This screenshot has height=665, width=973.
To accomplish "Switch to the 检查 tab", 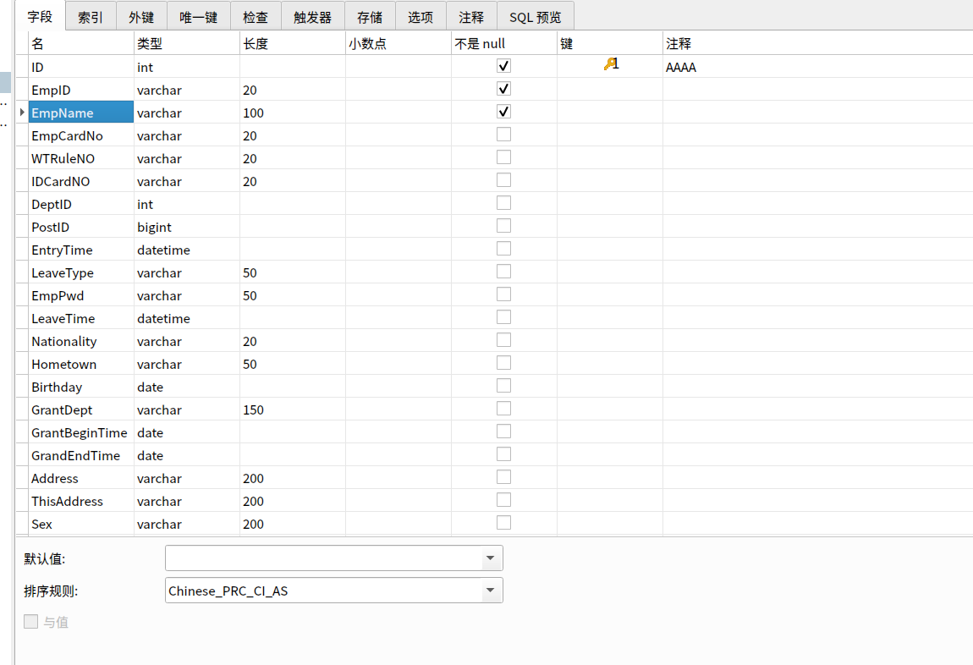I will pos(256,18).
